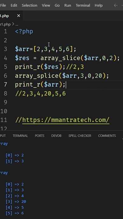Click the breadcrumb chevron next to filename
123x219 pixels.
13,24
